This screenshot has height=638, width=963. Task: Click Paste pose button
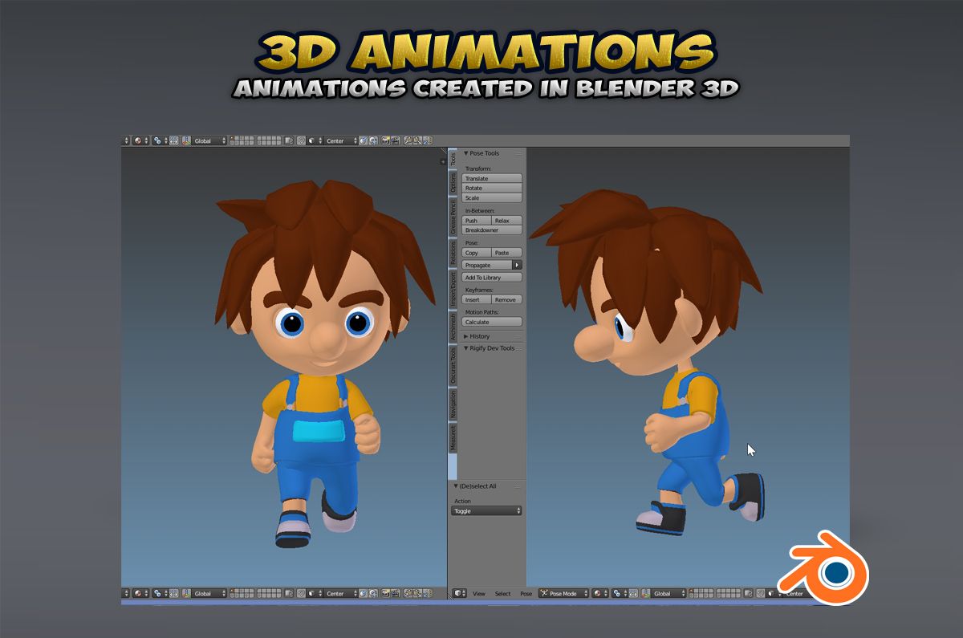point(507,252)
